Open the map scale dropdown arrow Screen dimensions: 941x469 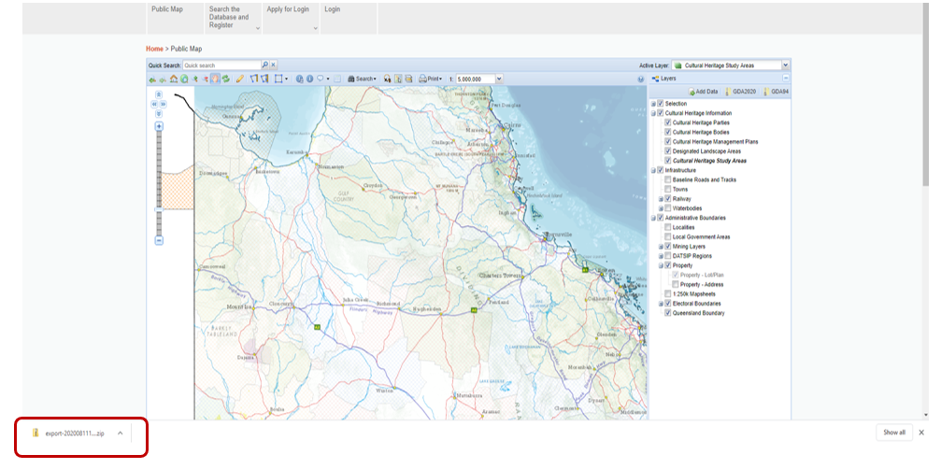coord(499,78)
